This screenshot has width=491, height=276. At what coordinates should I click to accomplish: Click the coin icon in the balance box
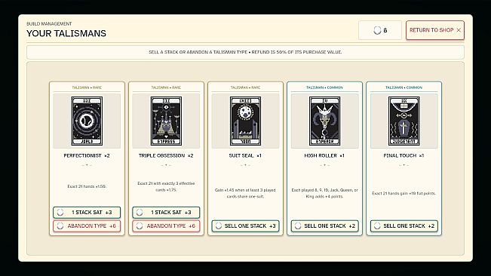[x=377, y=30]
